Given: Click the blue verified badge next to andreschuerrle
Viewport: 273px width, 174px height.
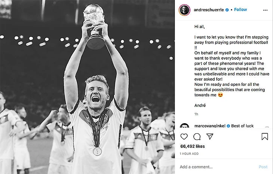Looking at the screenshot, I should 227,10.
